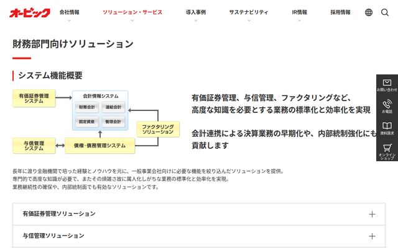Click the ファクタリングソリューション diagram box
Screen dimensions: 398x248
tap(158, 129)
